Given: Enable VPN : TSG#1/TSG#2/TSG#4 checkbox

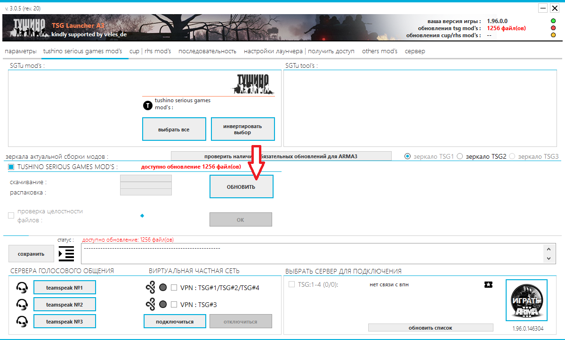Looking at the screenshot, I should tap(174, 287).
